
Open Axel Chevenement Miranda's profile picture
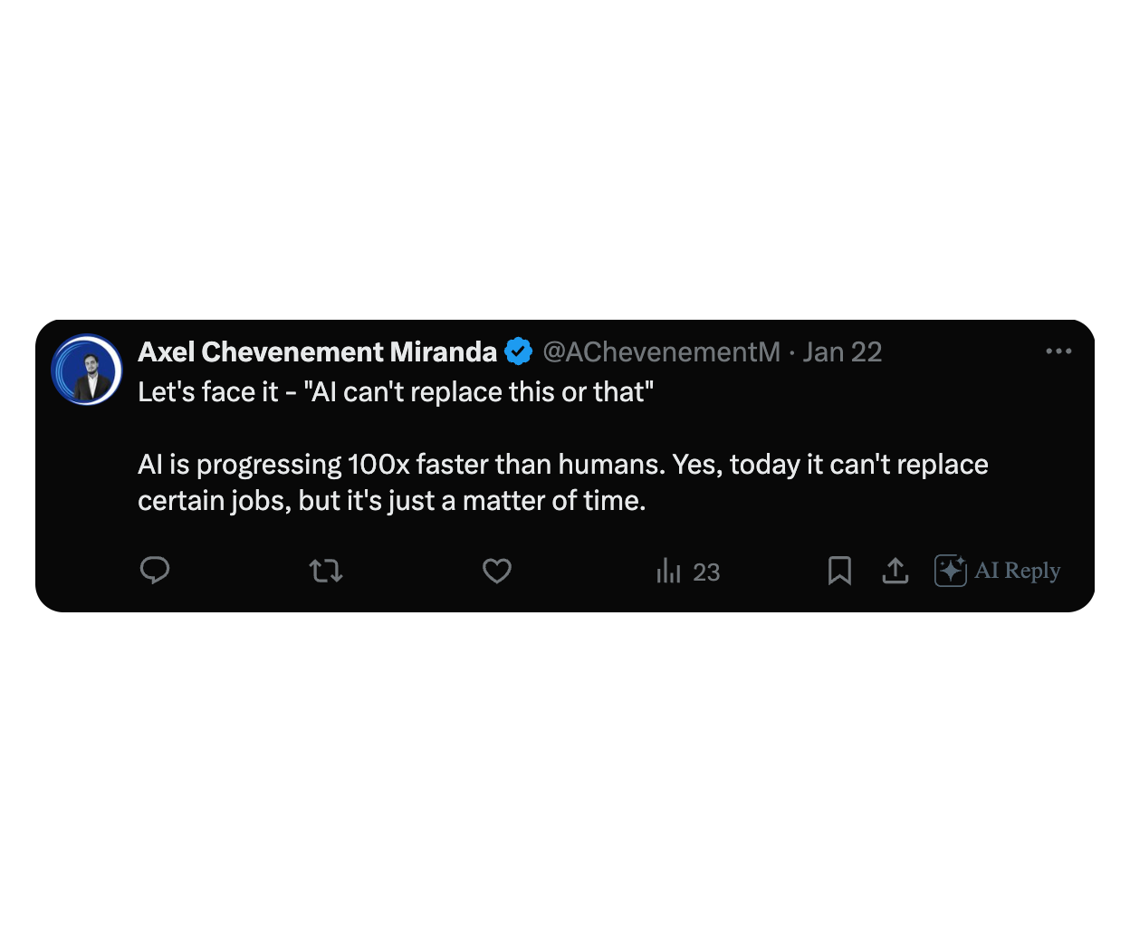[x=87, y=370]
